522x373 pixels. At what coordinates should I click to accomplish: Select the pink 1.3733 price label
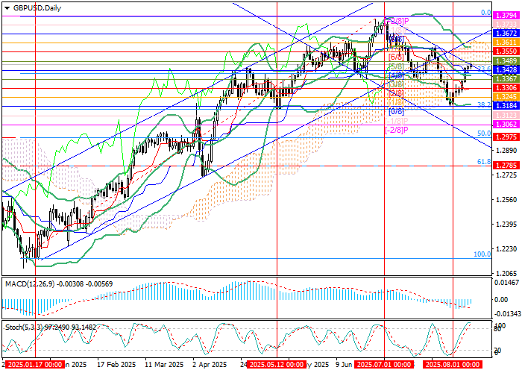point(506,25)
